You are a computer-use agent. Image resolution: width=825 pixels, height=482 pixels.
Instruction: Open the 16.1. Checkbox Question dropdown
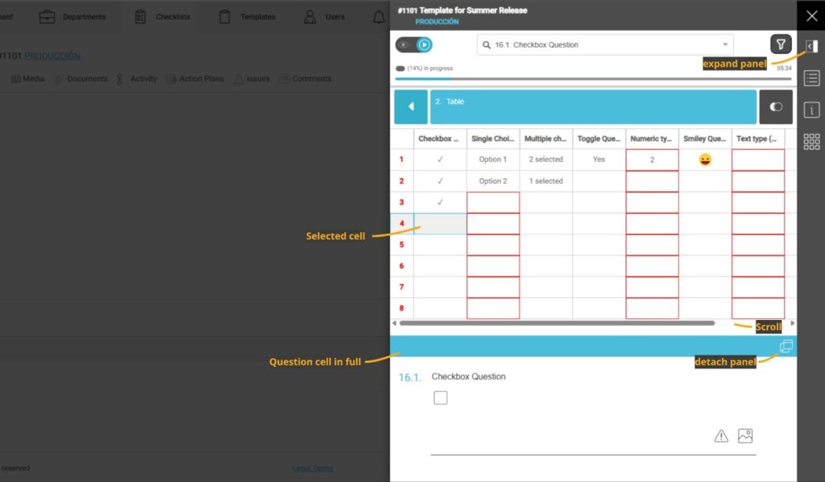[x=604, y=45]
